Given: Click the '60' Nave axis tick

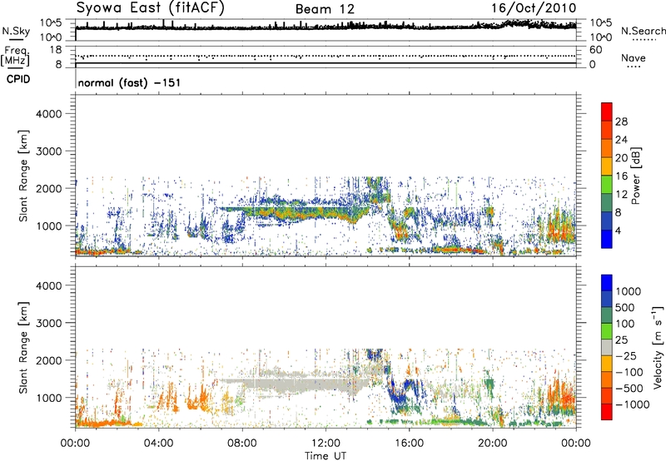Looking at the screenshot, I should tap(595, 50).
